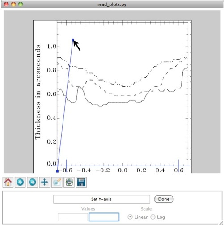Click the Home reset view icon
Image resolution: width=224 pixels, height=225 pixels.
tap(8, 182)
